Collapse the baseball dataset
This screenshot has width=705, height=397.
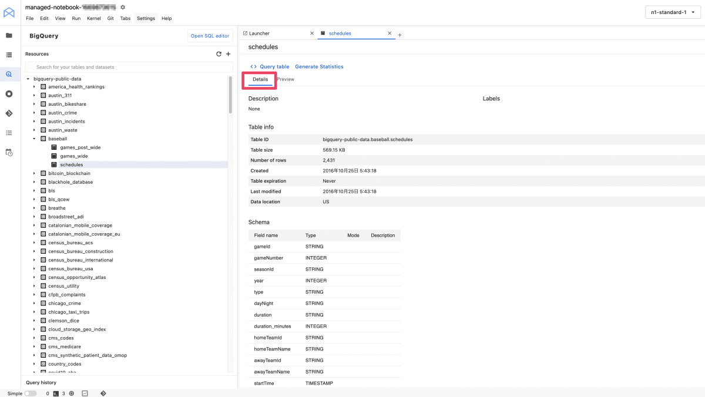tap(35, 139)
